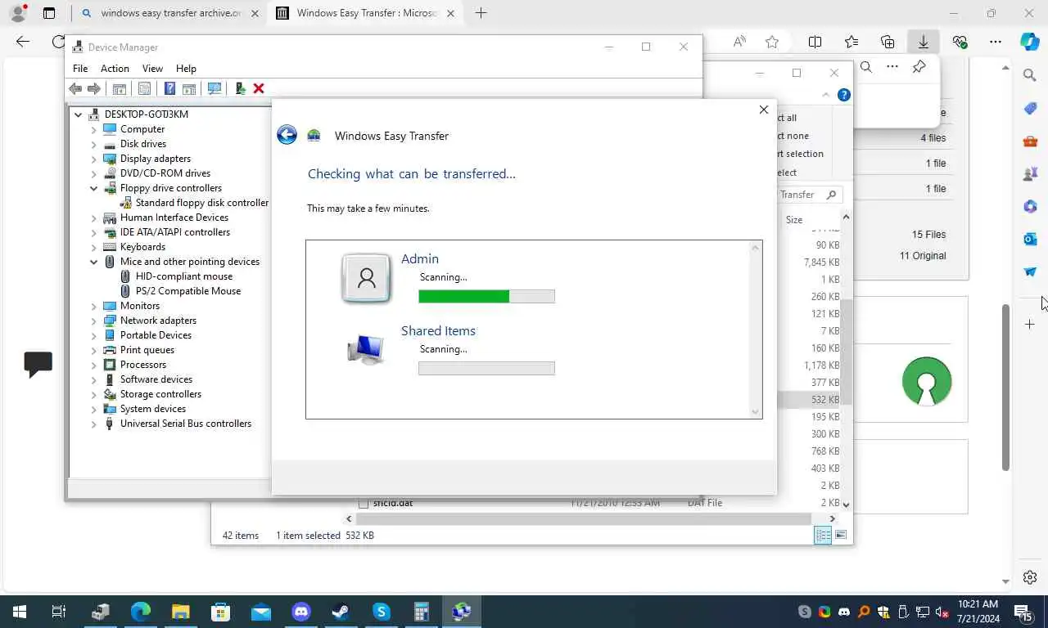The height and width of the screenshot is (628, 1048).
Task: Click the Edge sidebar search icon
Action: pyautogui.click(x=1030, y=75)
